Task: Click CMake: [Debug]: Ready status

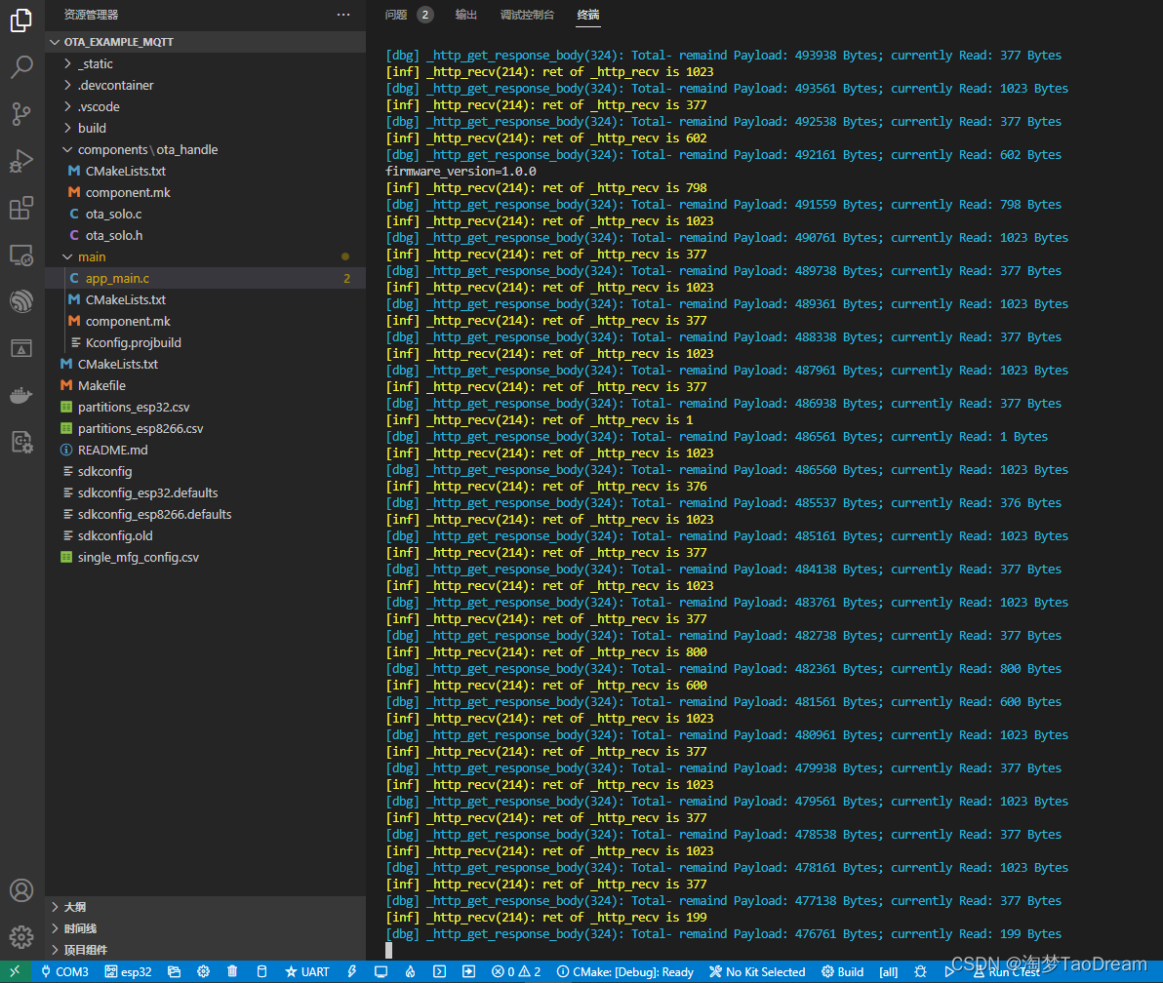Action: (x=624, y=971)
